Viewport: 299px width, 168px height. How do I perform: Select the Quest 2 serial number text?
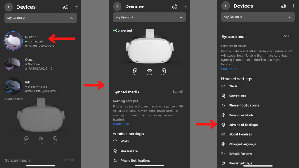coord(40,46)
